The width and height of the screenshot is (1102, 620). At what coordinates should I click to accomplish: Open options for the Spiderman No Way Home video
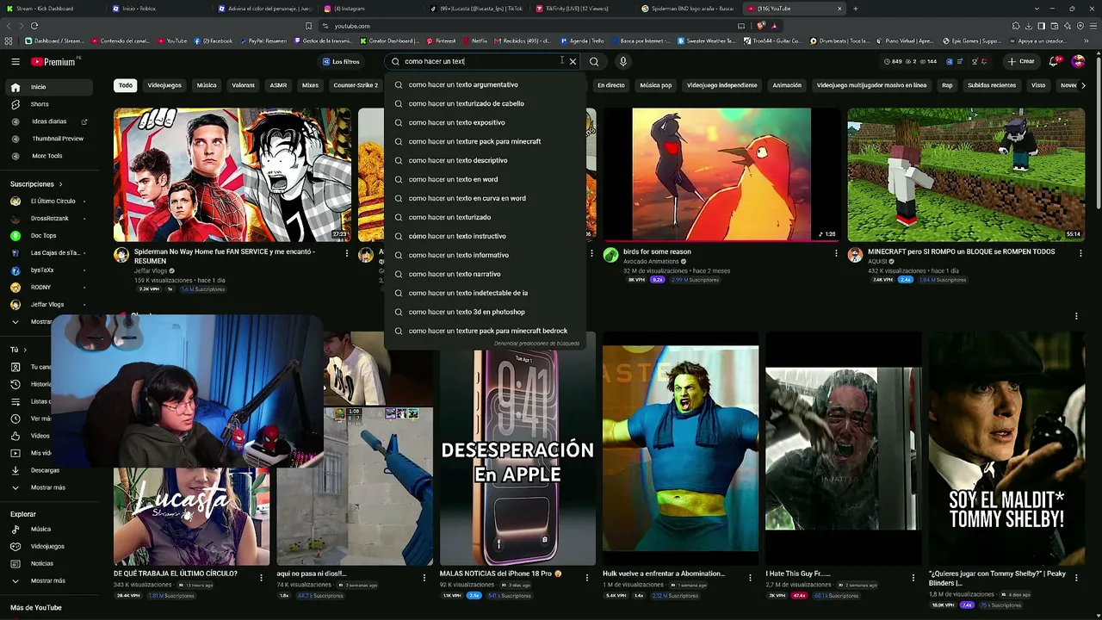pyautogui.click(x=347, y=253)
